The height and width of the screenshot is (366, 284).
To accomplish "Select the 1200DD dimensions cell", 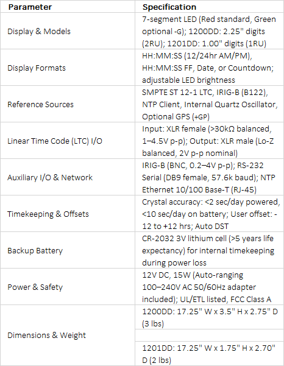I will click(209, 317).
